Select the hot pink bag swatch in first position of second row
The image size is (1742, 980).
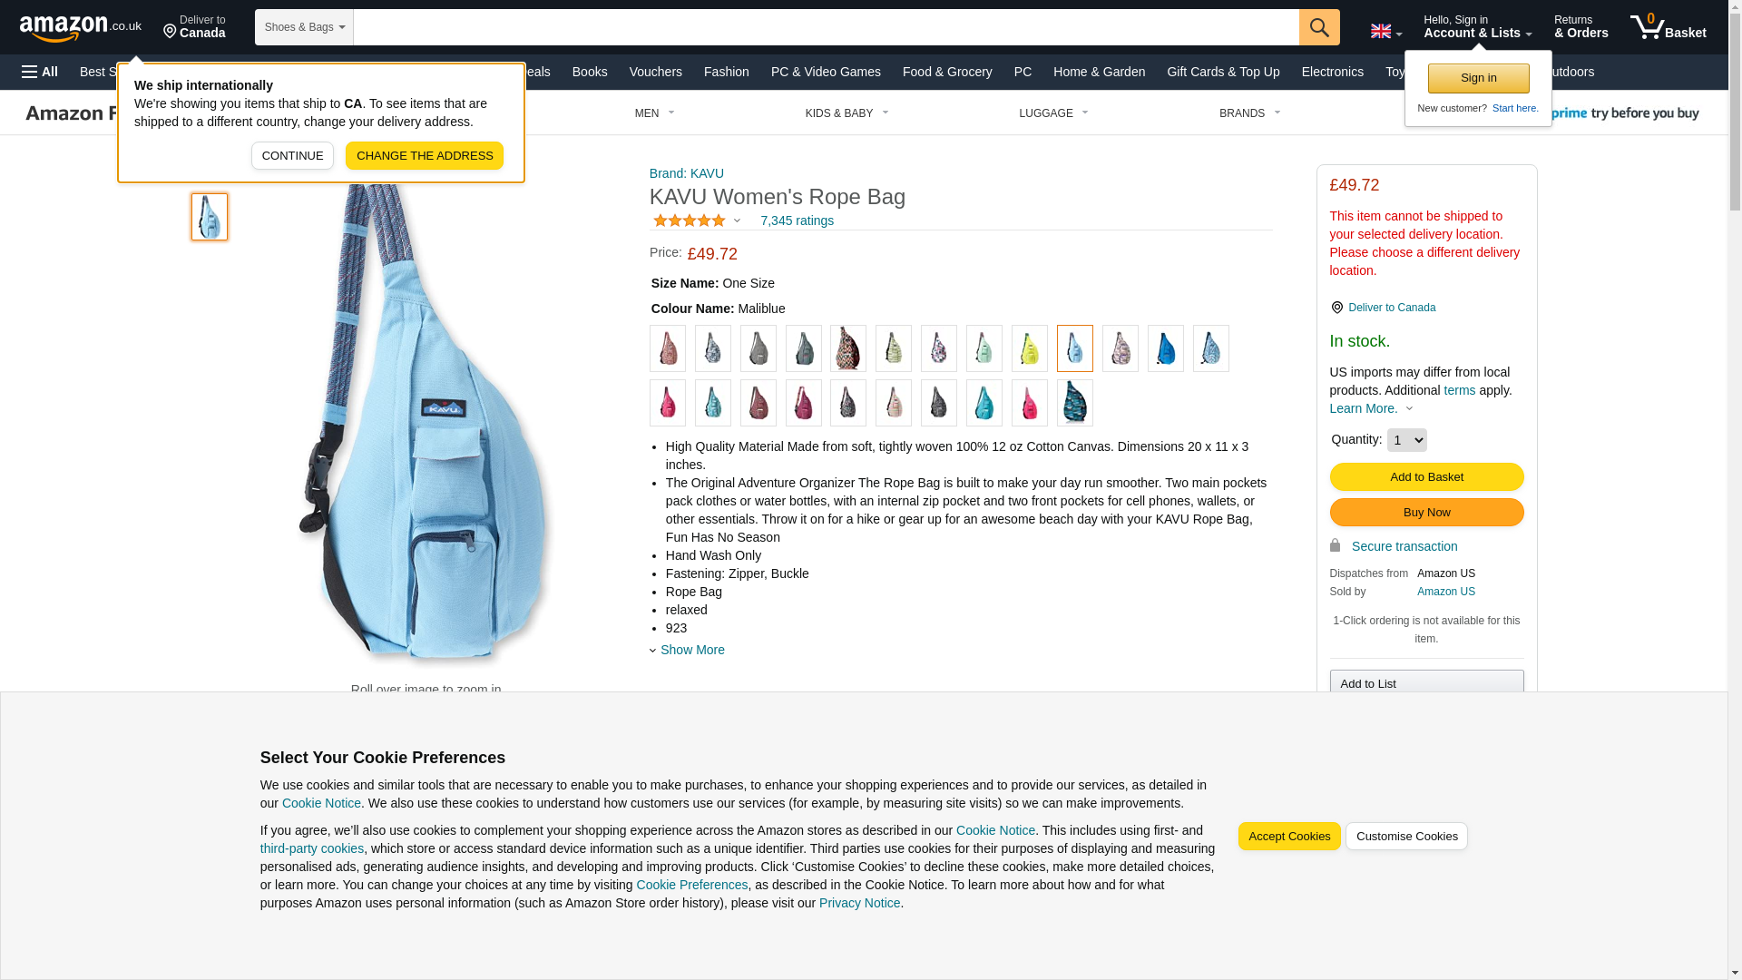pos(667,403)
